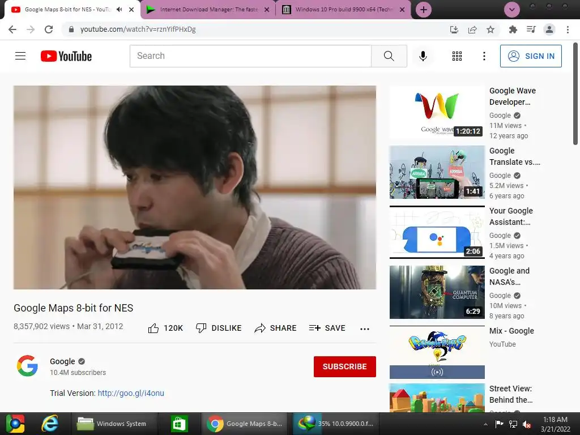Open the IDM 35% download taskbar item
580x435 pixels.
click(x=336, y=424)
